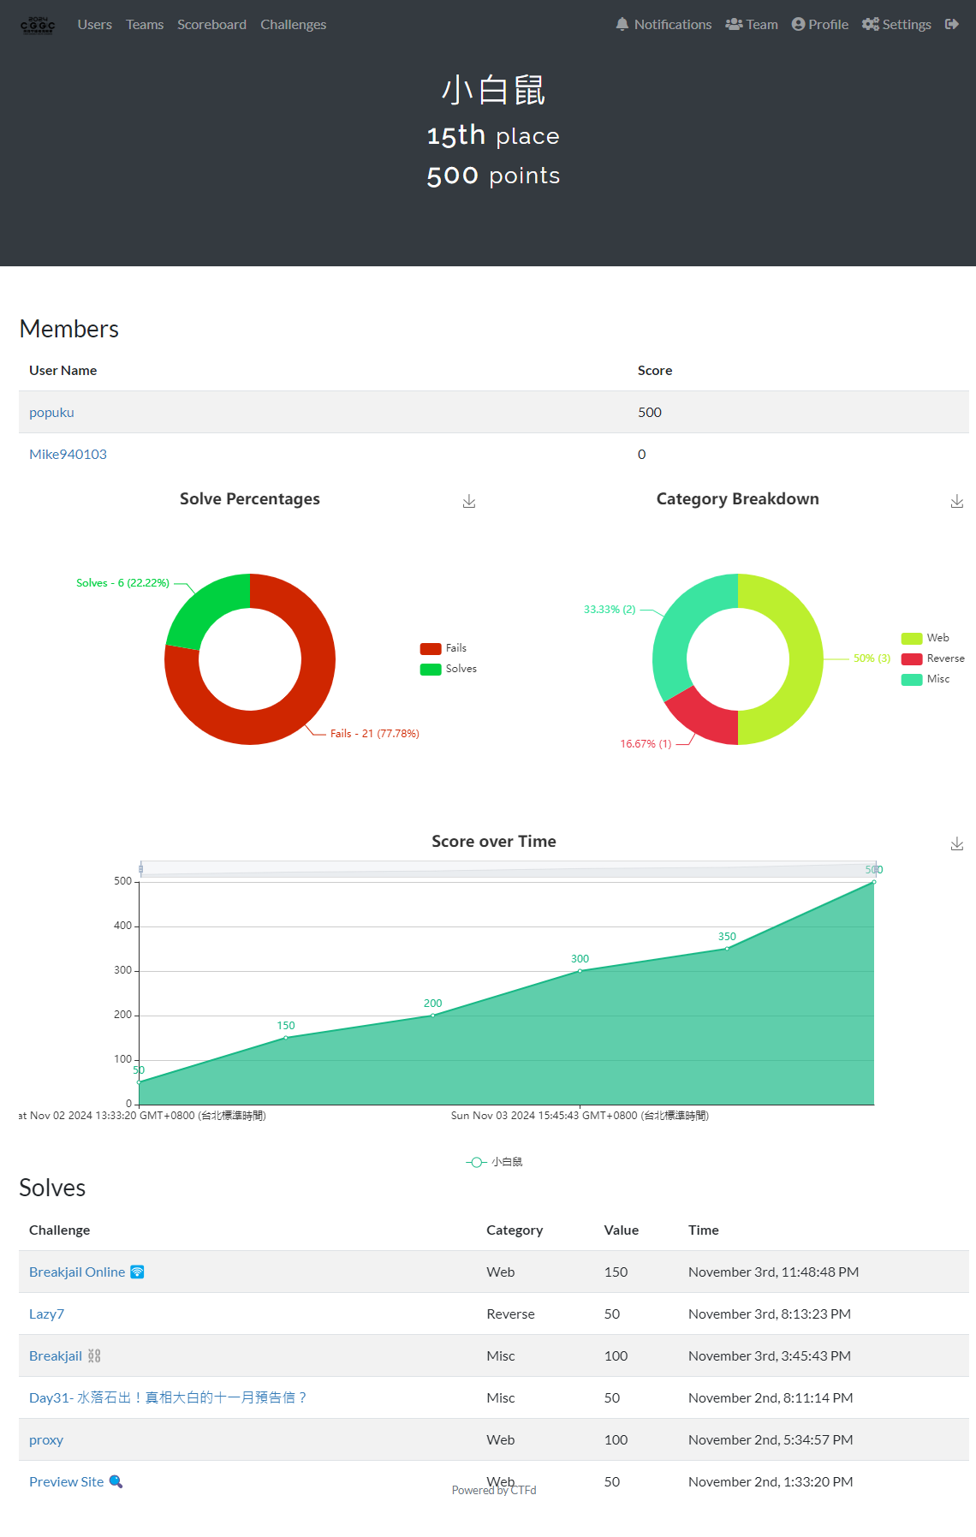Open the Users page
The width and height of the screenshot is (976, 1537).
click(94, 24)
